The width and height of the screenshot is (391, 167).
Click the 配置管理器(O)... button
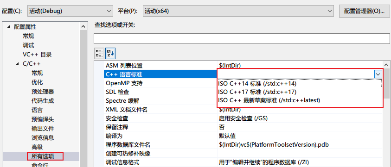coord(364,11)
